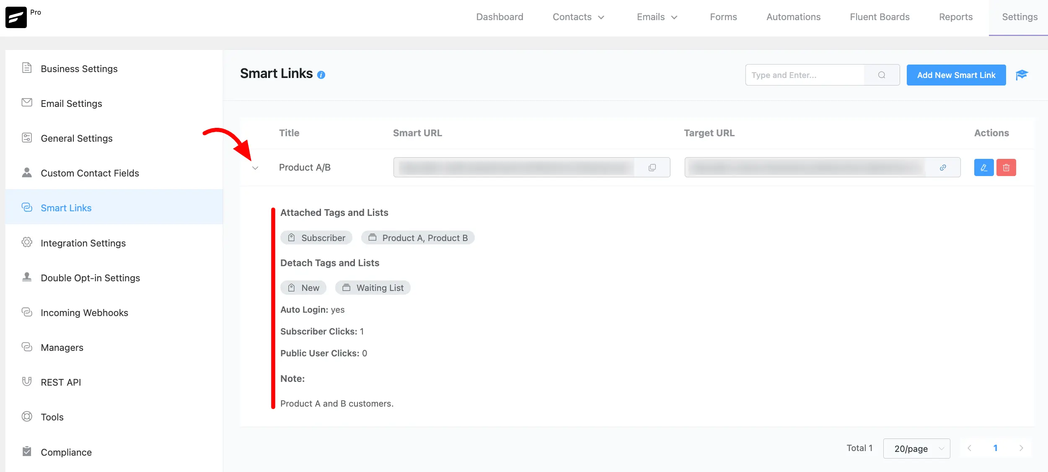1048x472 pixels.
Task: Select the Settings tab
Action: pos(1020,17)
